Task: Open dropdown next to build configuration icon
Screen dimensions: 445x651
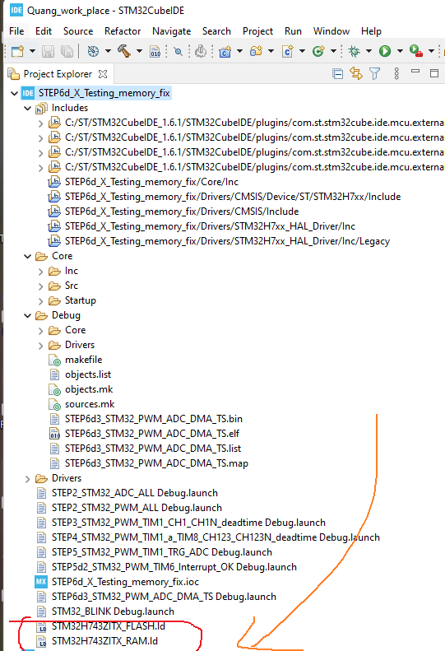Action: (x=108, y=51)
